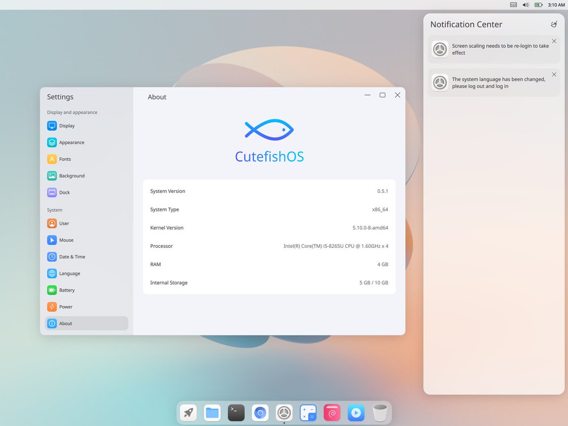Click the 5 GB / 10 GB storage value
Viewport: 568px width, 426px height.
(374, 283)
